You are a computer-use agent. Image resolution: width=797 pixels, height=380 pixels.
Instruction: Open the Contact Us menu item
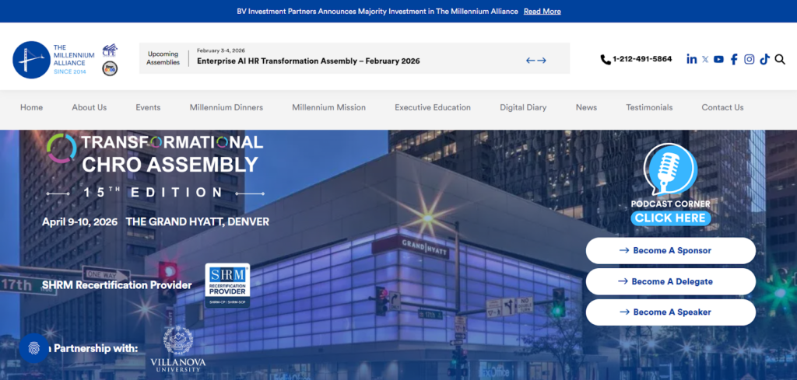point(722,107)
